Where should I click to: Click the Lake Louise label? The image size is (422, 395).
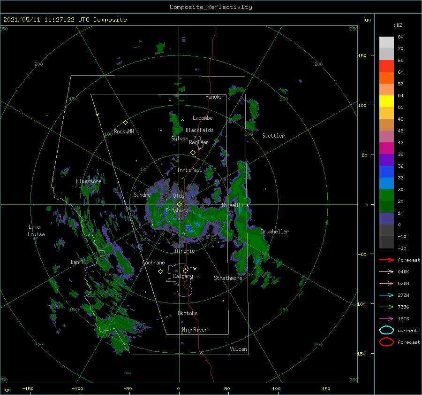36,231
